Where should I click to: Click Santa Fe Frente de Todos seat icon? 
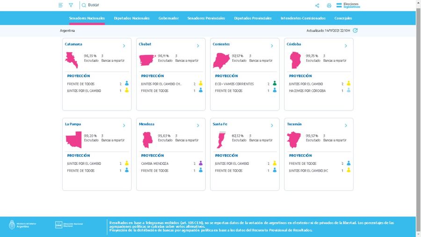tap(275, 170)
